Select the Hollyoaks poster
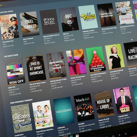The width and height of the screenshot is (137, 137). 64,111
